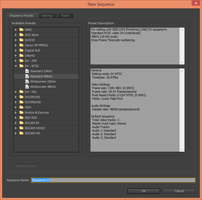Expand the Digital SLR presets arrow
The width and height of the screenshot is (202, 200).
pyautogui.click(x=16, y=51)
